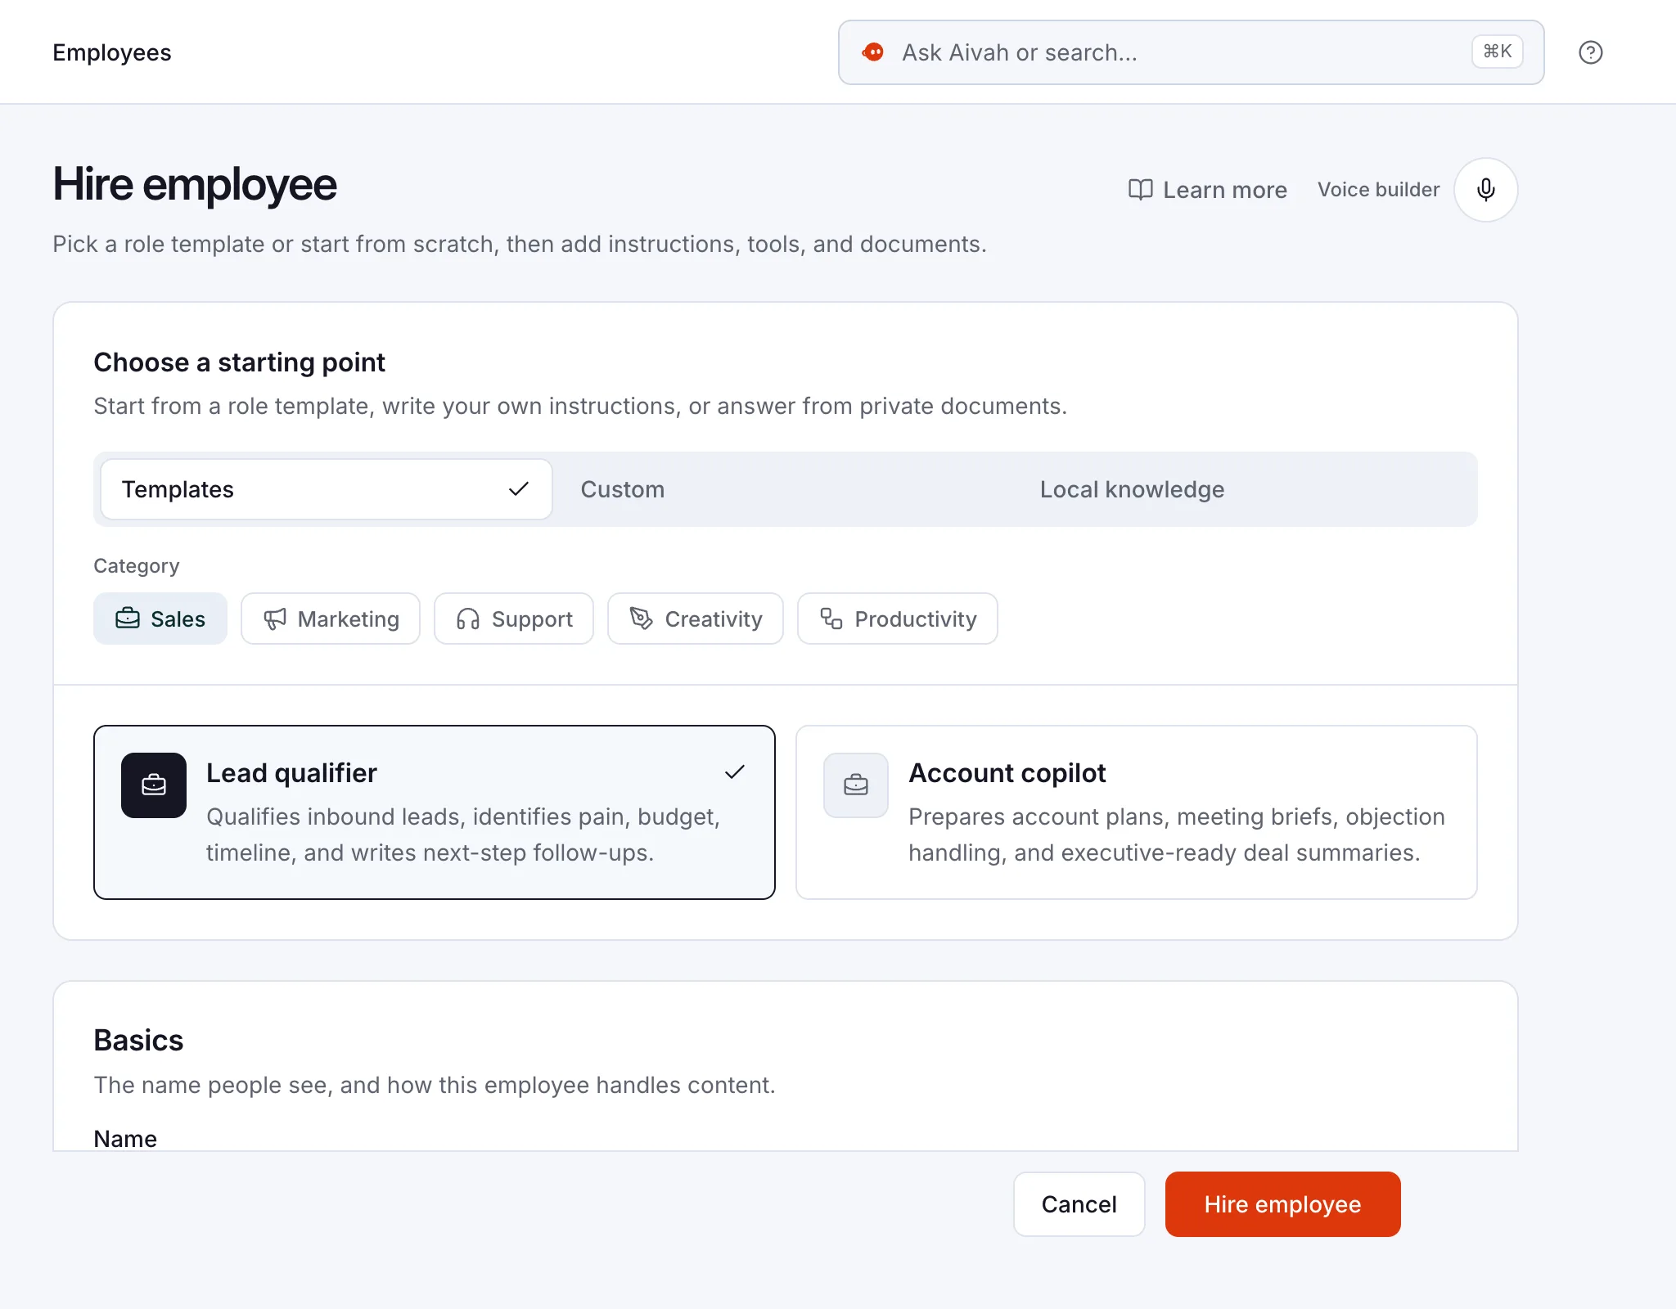Click the Basics section heading
Screen dimensions: 1676x1309
point(138,1041)
